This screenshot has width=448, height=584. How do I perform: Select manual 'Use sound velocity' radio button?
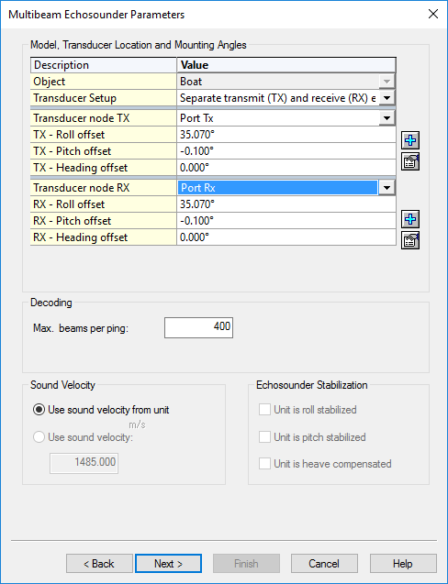(x=39, y=437)
